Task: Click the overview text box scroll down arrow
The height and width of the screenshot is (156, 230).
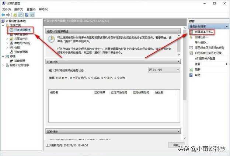Action: (x=179, y=54)
